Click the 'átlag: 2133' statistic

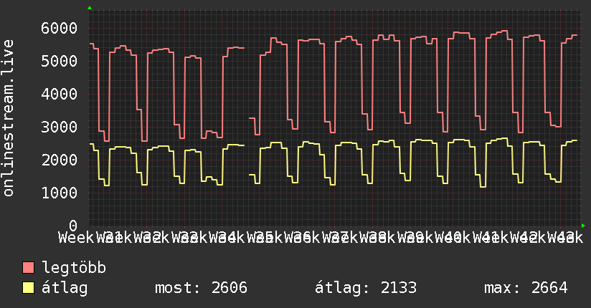click(x=366, y=288)
